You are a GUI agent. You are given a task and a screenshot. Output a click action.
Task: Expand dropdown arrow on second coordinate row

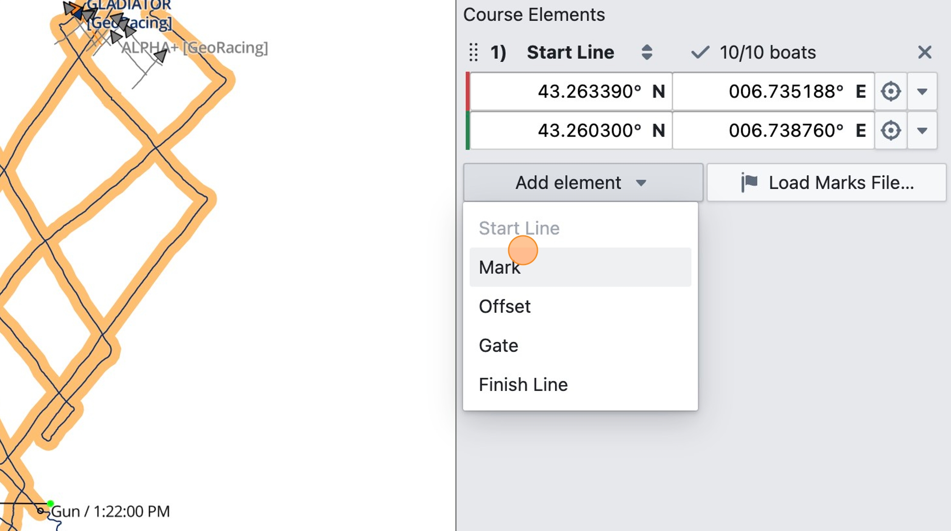tap(922, 131)
